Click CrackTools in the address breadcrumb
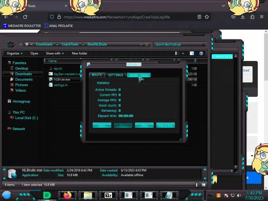Image resolution: width=268 pixels, height=201 pixels. (x=70, y=44)
